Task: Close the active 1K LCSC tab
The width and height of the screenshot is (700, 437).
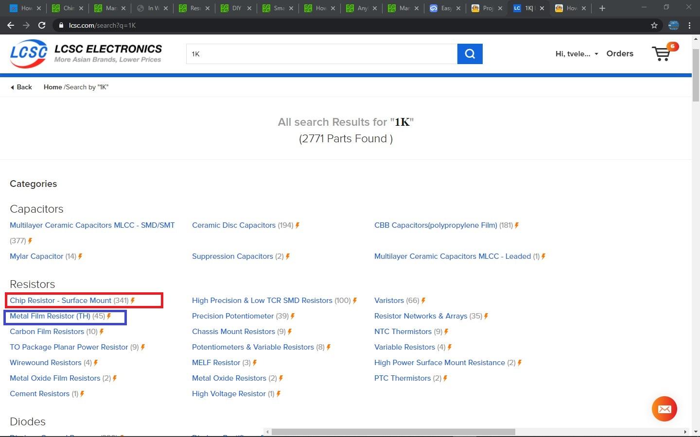Action: (542, 8)
